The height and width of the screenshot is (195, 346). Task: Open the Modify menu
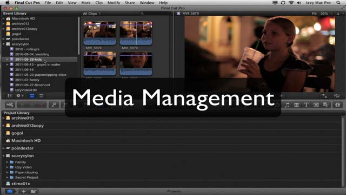pos(114,3)
